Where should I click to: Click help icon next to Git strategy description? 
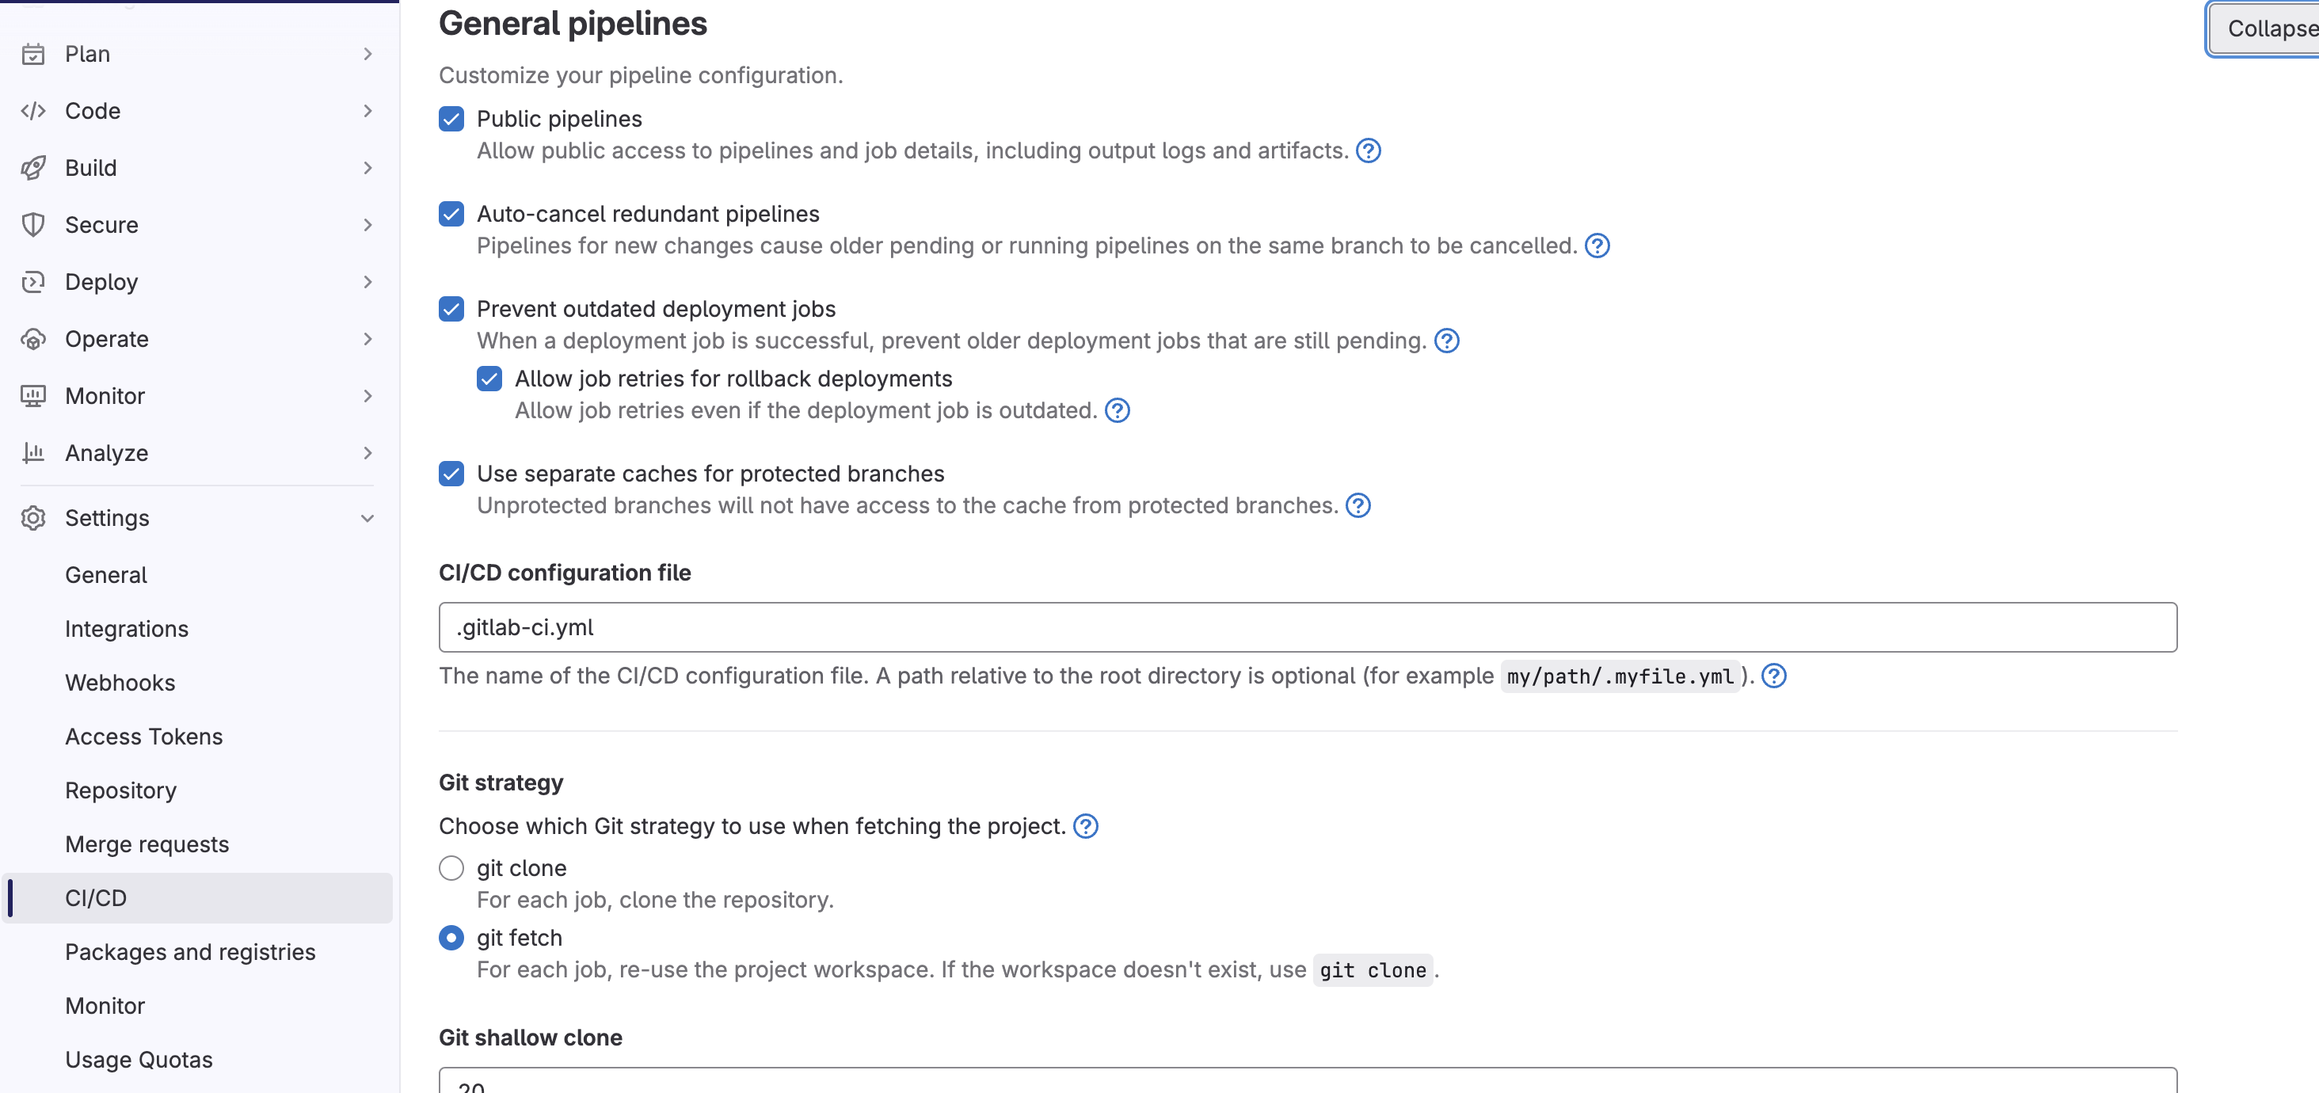click(x=1086, y=827)
